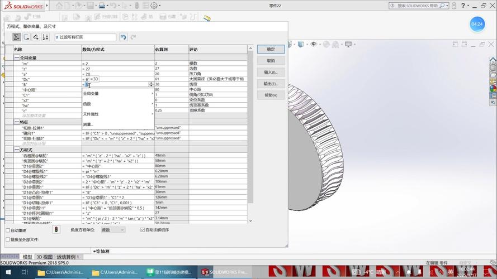Click the stepper on "B" value field
Screen dimensions: 497x279
tap(151, 84)
